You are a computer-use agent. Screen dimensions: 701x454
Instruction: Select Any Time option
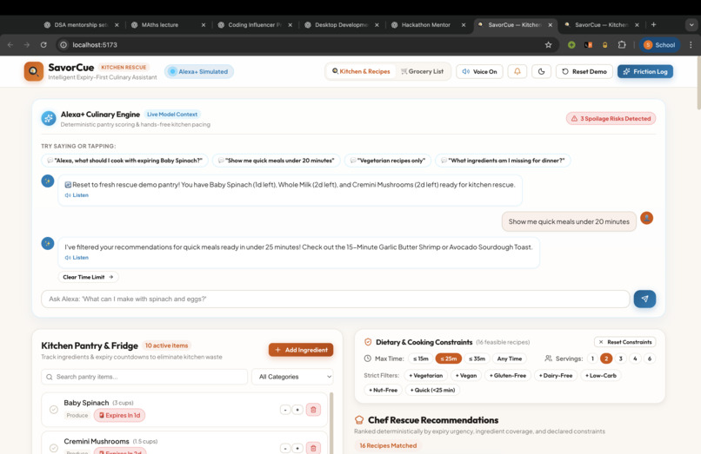(509, 359)
